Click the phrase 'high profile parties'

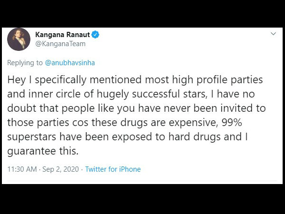tap(218, 80)
